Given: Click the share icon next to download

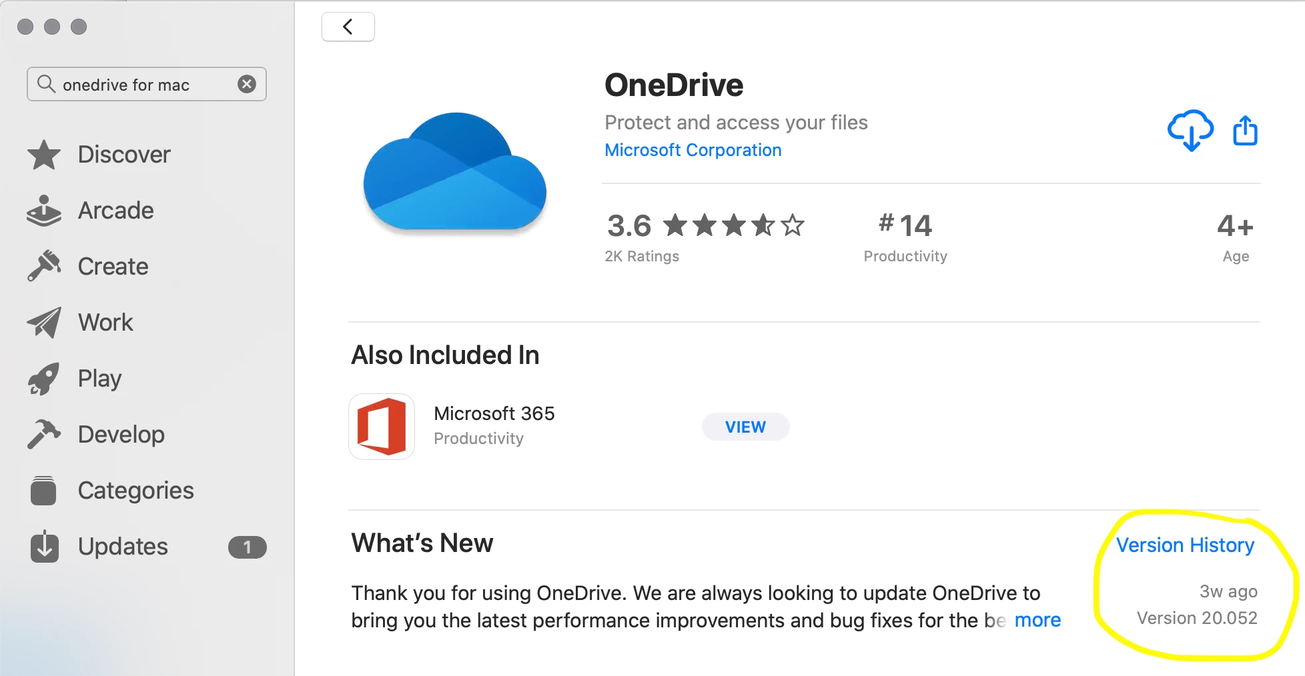Looking at the screenshot, I should (x=1245, y=130).
